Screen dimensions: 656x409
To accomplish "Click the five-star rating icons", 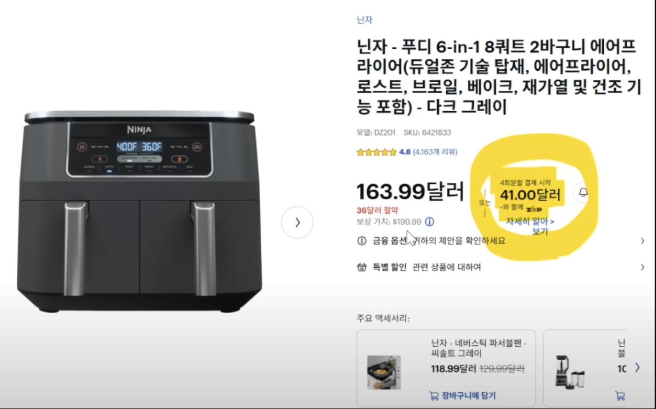I will click(x=377, y=152).
